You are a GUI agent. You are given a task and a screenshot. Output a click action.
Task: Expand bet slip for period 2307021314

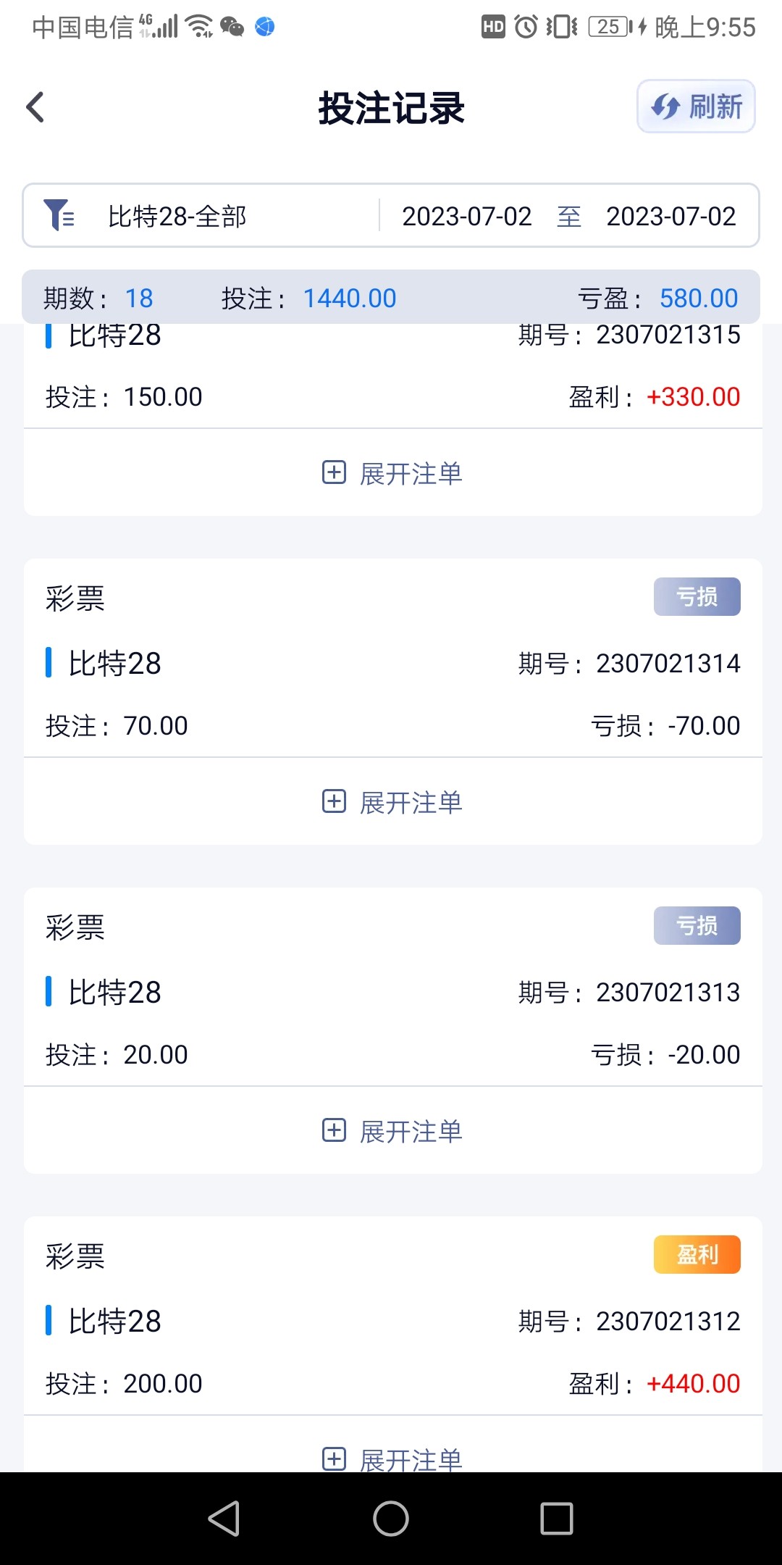[392, 802]
